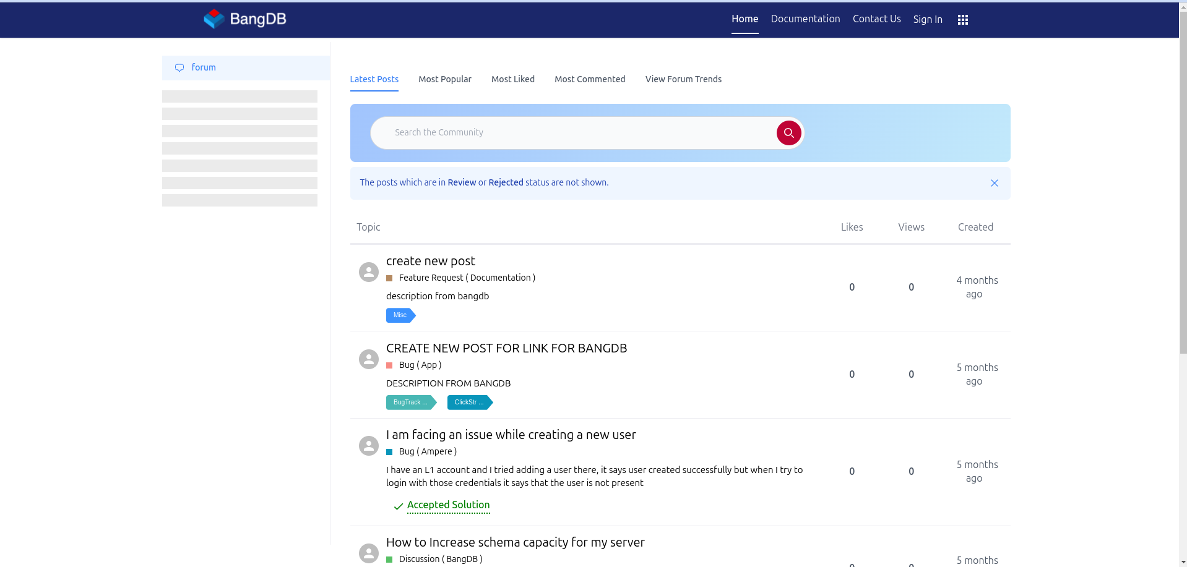The width and height of the screenshot is (1187, 567).
Task: Click the BugTrack tag
Action: click(x=411, y=403)
